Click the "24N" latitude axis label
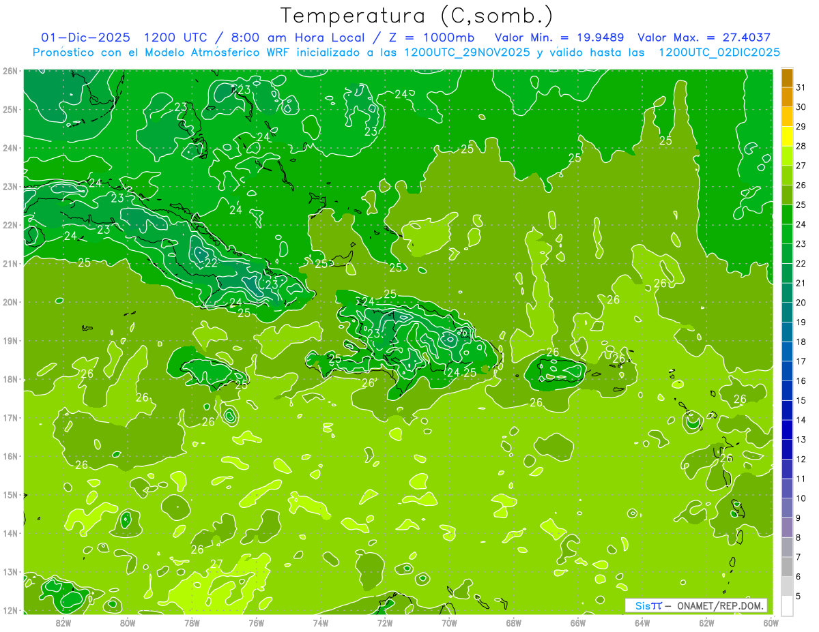This screenshot has width=819, height=632. tap(10, 148)
